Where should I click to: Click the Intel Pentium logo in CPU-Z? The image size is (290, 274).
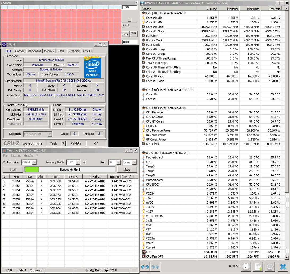point(93,67)
